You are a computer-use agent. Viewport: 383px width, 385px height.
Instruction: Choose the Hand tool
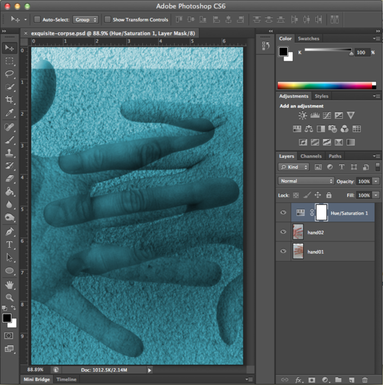point(10,284)
